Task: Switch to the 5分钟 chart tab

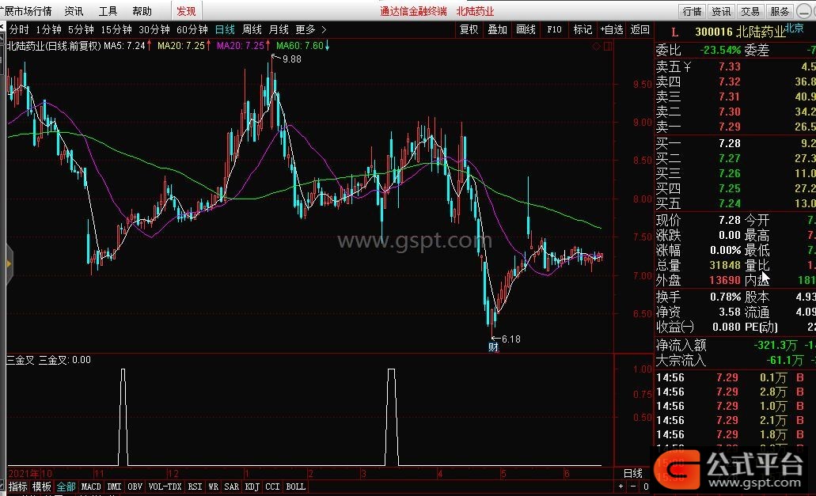Action: [x=81, y=29]
